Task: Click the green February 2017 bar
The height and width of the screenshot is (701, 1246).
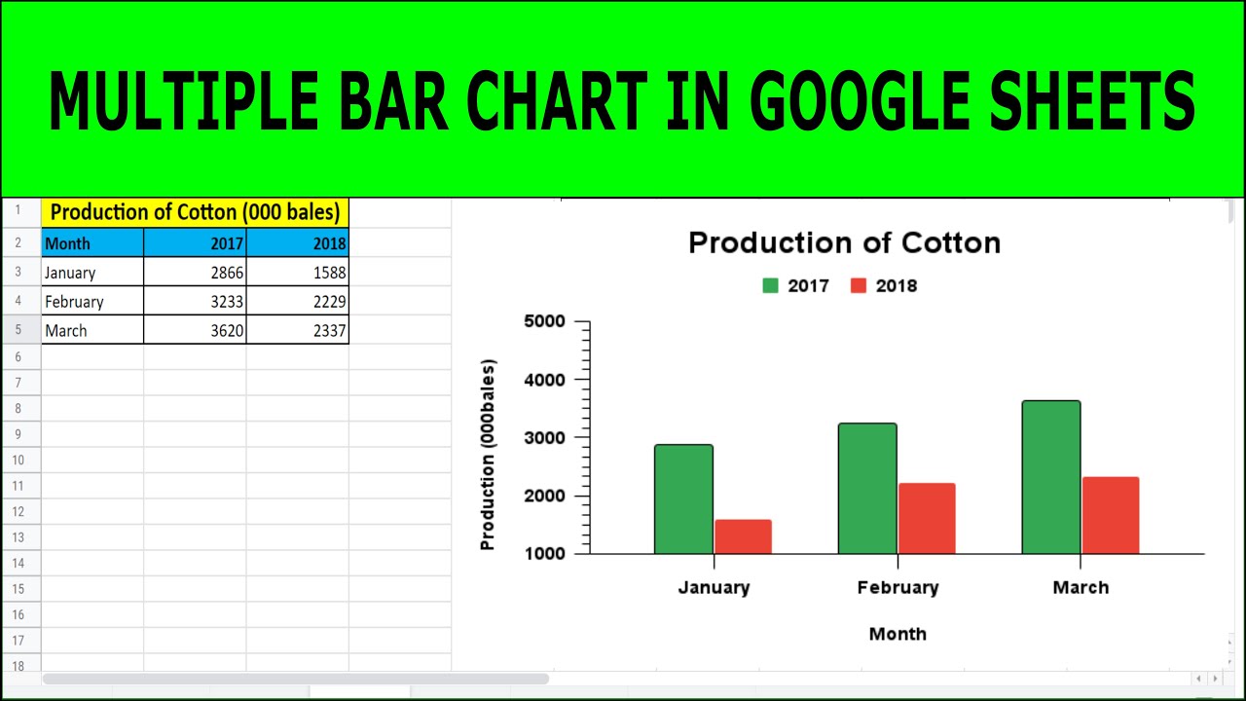Action: (867, 489)
